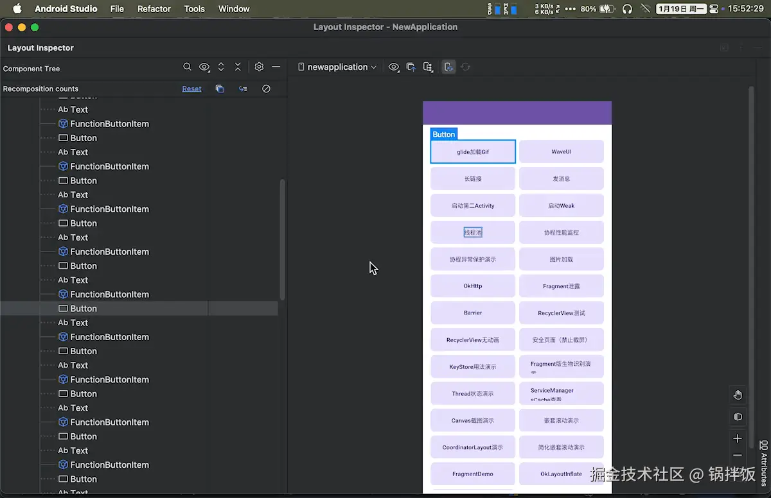Screen dimensions: 771x498
Task: Open the newapplication process dropdown
Action: point(337,67)
